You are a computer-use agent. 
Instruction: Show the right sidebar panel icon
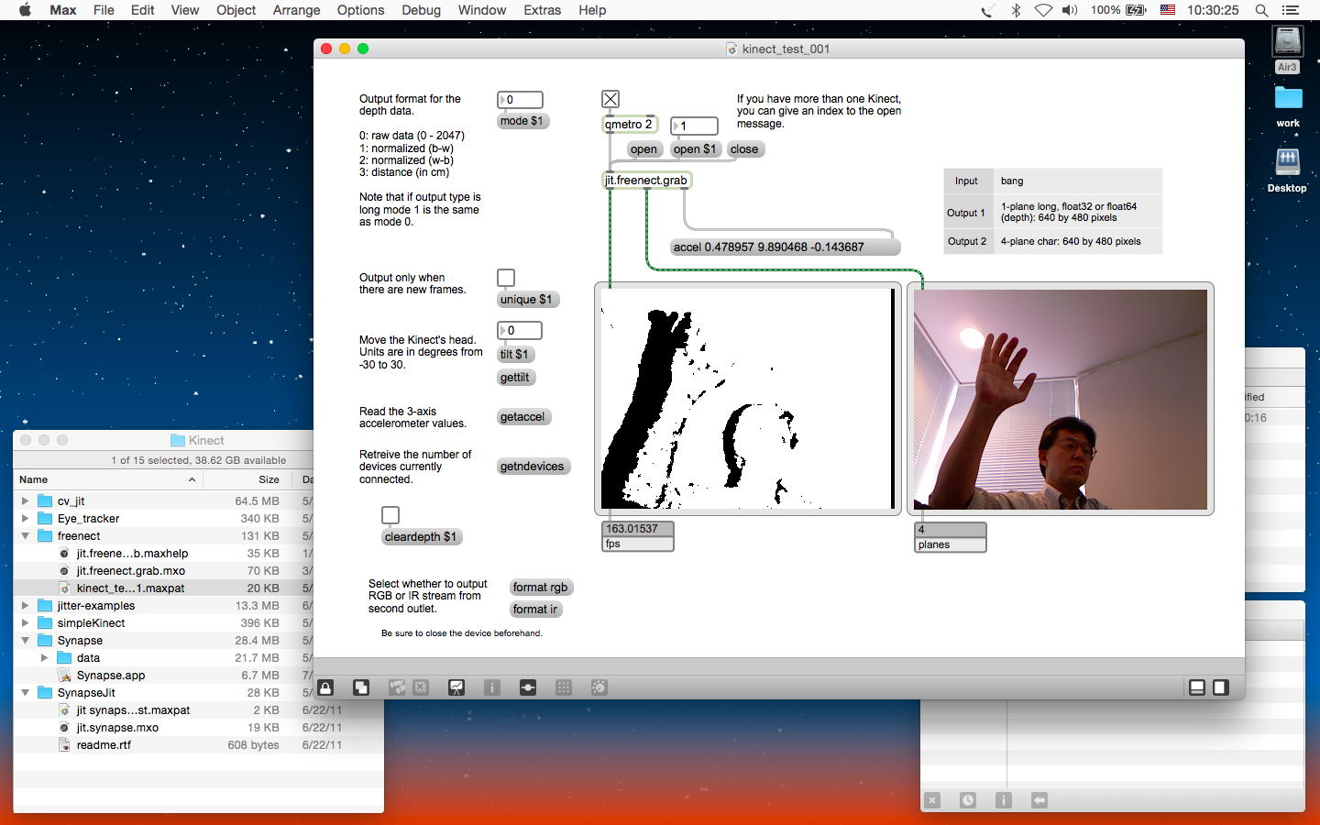click(x=1221, y=687)
